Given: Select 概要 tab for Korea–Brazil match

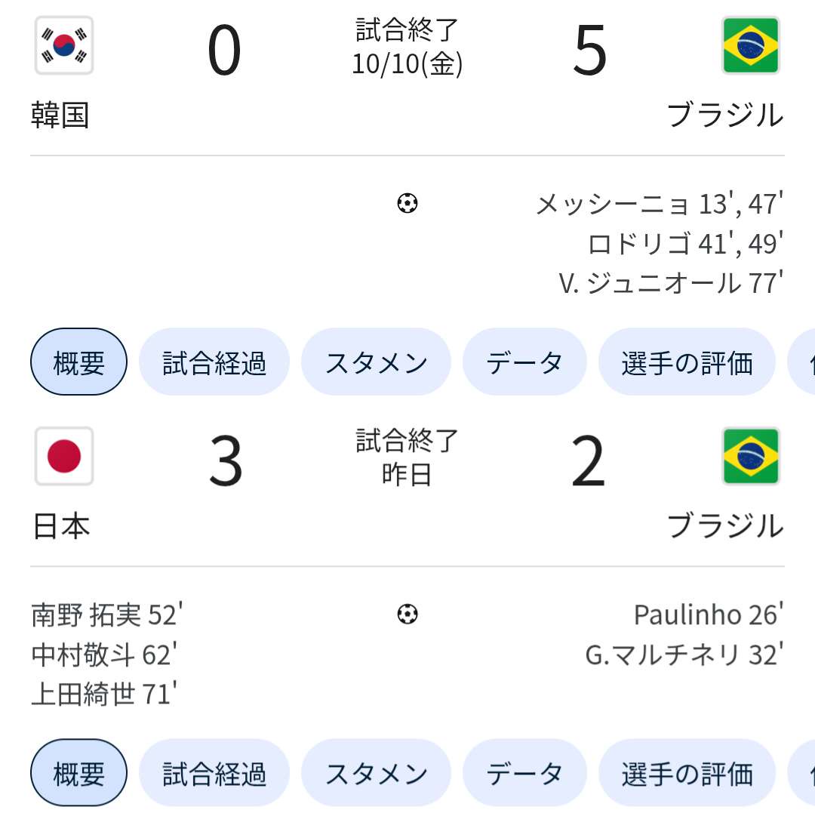Looking at the screenshot, I should (79, 362).
